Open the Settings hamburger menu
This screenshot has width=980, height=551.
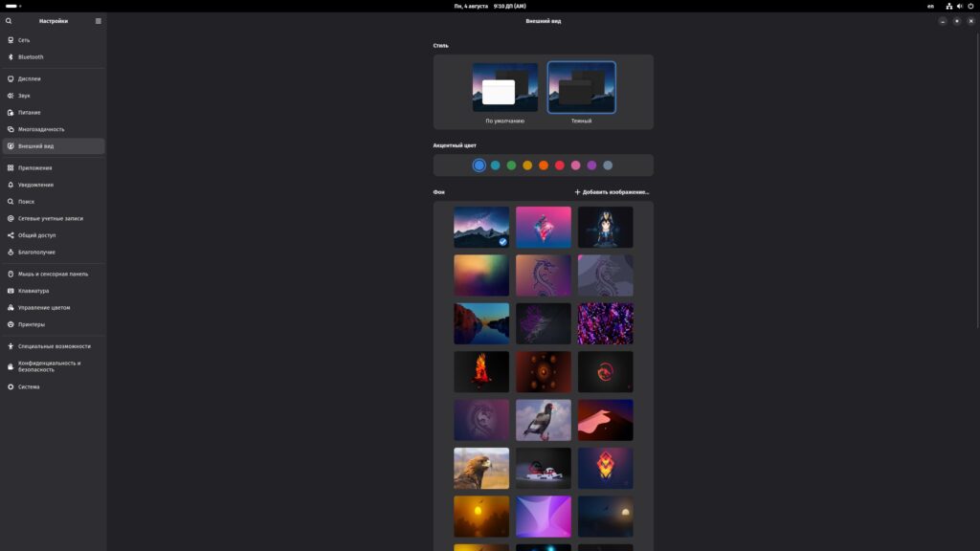point(99,21)
